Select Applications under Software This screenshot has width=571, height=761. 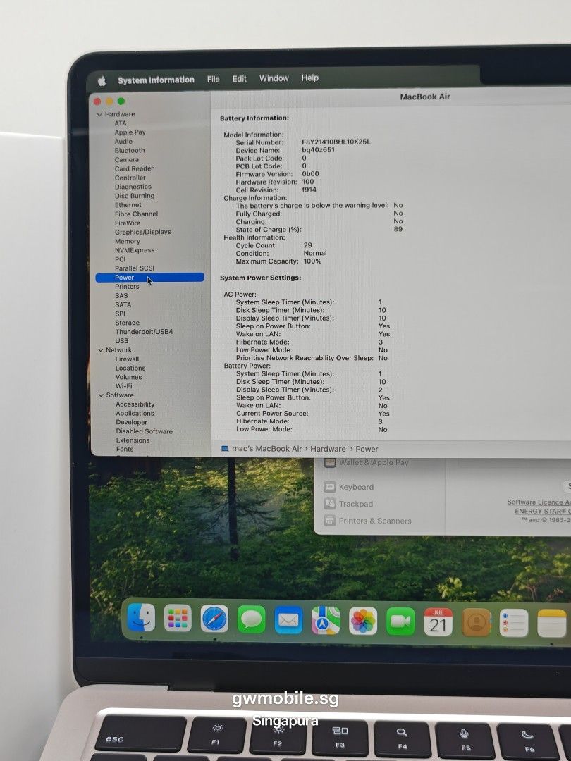click(x=135, y=414)
